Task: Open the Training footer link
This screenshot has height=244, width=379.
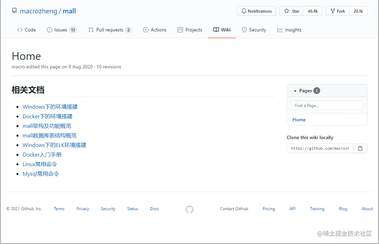Action: 317,209
